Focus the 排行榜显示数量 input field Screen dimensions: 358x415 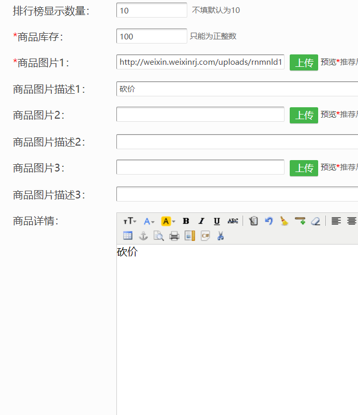coord(152,10)
